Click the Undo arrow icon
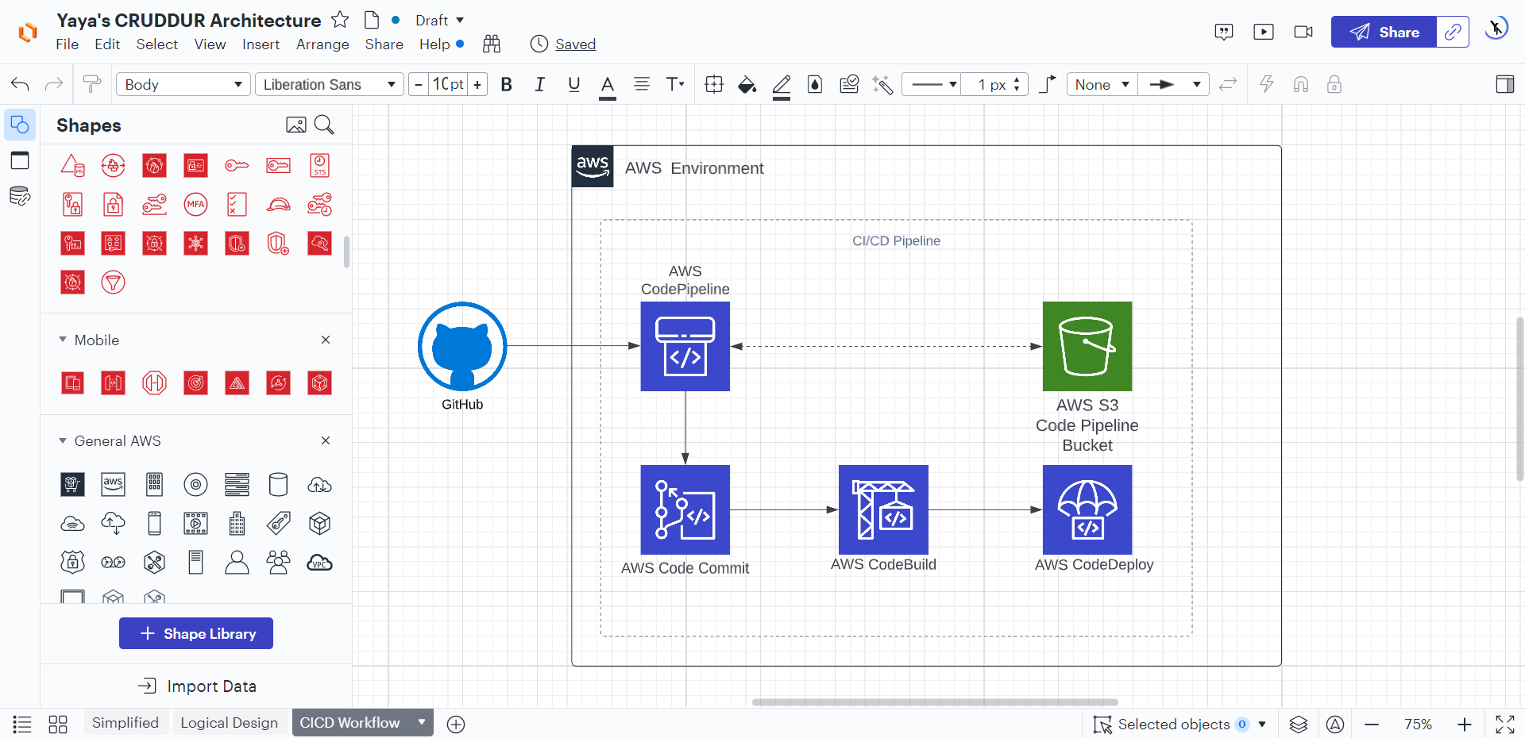Viewport: 1525px width, 738px height. [21, 84]
